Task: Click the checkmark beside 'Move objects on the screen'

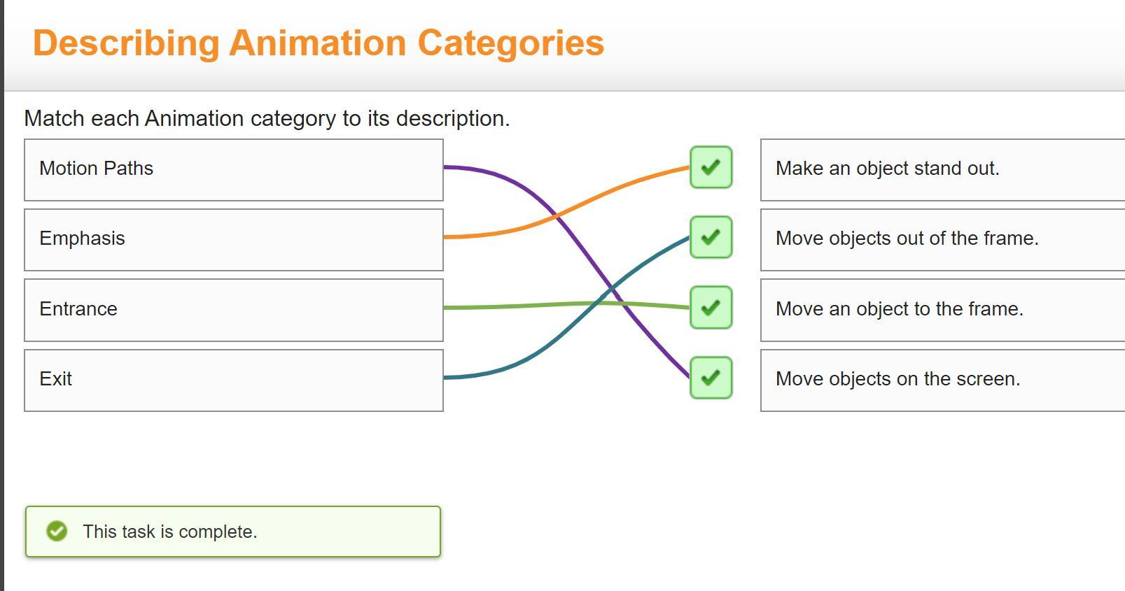Action: [x=711, y=378]
